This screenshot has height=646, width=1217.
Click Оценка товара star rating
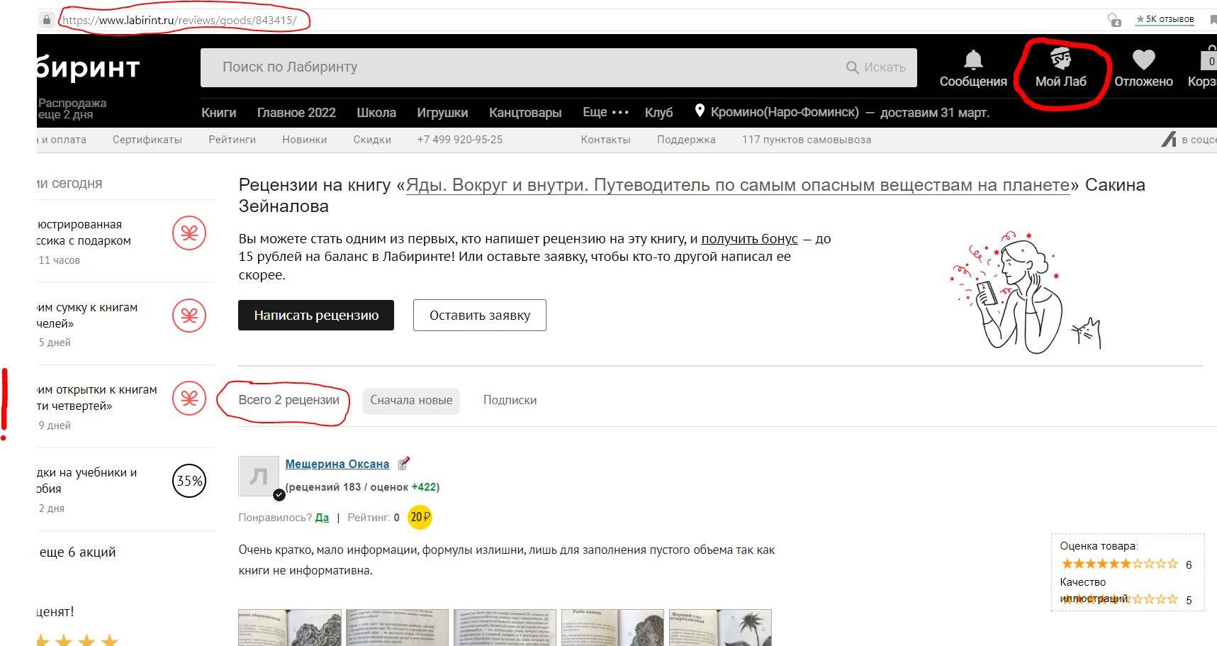click(x=1119, y=564)
